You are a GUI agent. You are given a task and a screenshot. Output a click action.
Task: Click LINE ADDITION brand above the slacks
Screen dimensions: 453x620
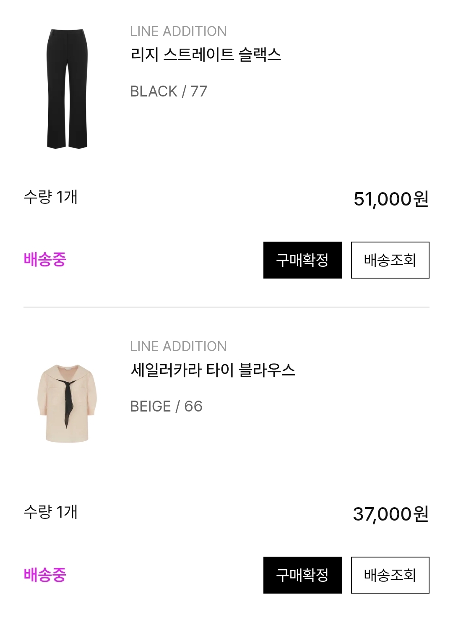point(178,31)
